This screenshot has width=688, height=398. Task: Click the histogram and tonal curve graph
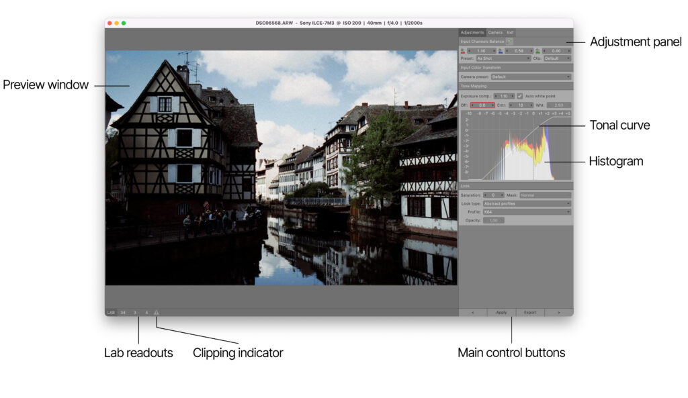pos(517,146)
